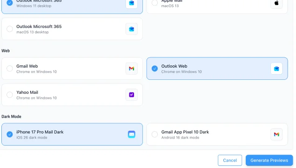The width and height of the screenshot is (296, 168).
Task: Select the Apple Mail macOS 13 radio circle
Action: click(155, 3)
